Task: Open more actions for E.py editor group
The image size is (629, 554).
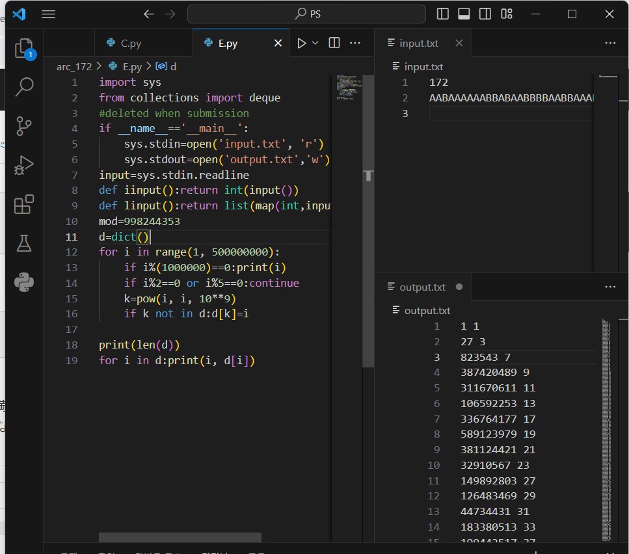Action: (x=355, y=43)
